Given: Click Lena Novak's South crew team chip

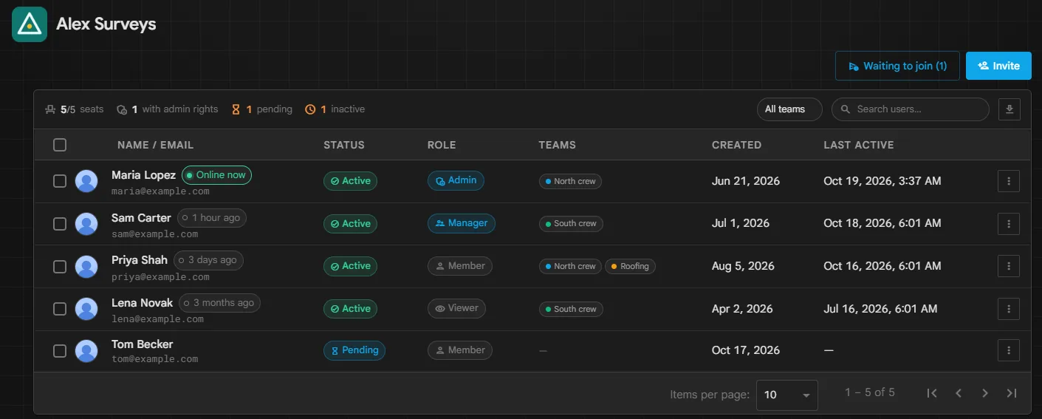Looking at the screenshot, I should [x=571, y=309].
